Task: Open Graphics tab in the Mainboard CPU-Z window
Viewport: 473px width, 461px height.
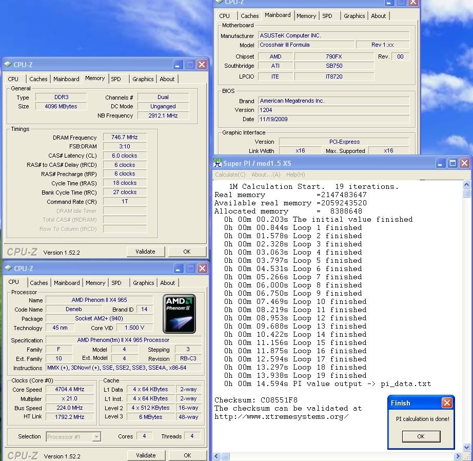Action: [x=354, y=16]
